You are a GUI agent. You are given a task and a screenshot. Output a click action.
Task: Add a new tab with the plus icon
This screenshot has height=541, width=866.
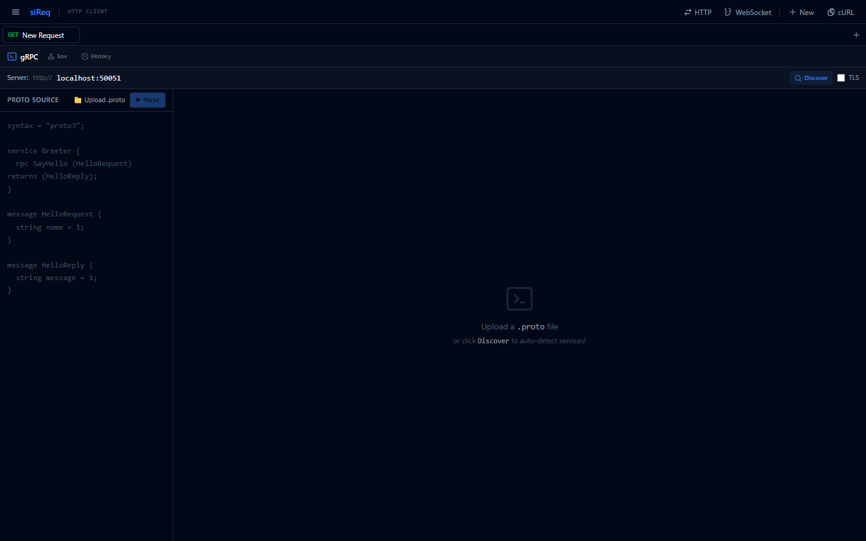[856, 35]
